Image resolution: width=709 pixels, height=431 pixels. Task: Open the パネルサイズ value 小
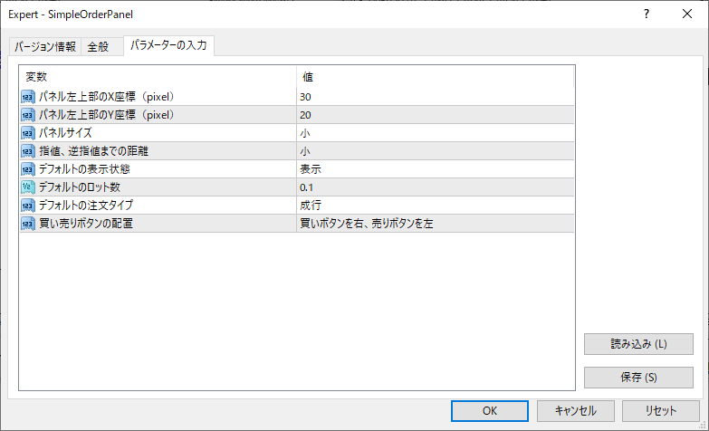[x=435, y=133]
